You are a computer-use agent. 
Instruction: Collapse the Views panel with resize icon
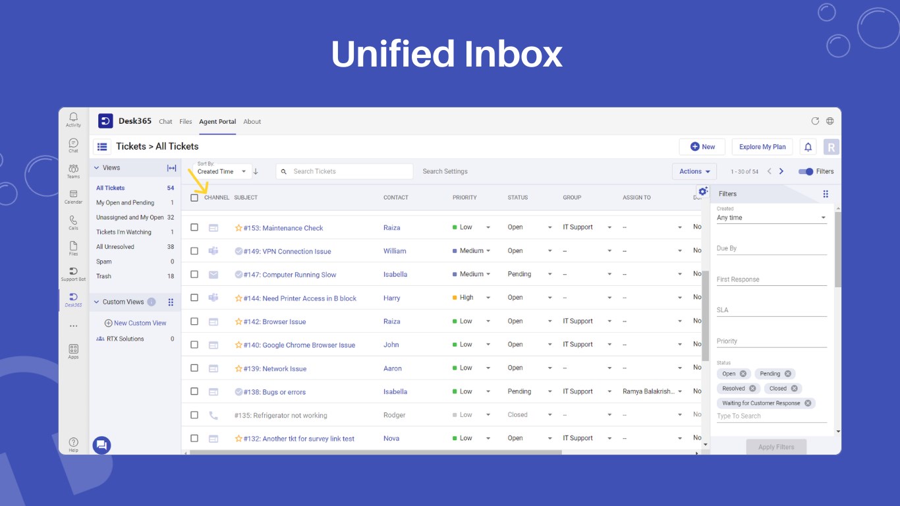coord(171,168)
